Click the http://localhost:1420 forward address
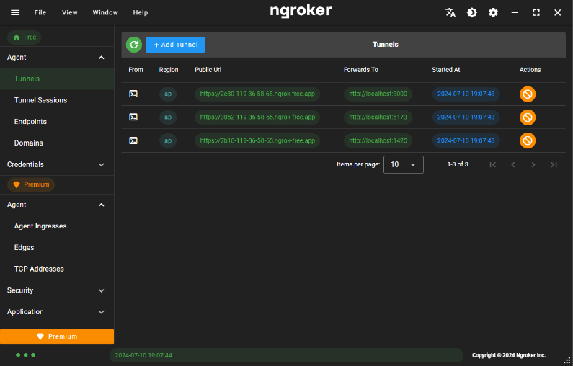The height and width of the screenshot is (366, 573). click(378, 140)
